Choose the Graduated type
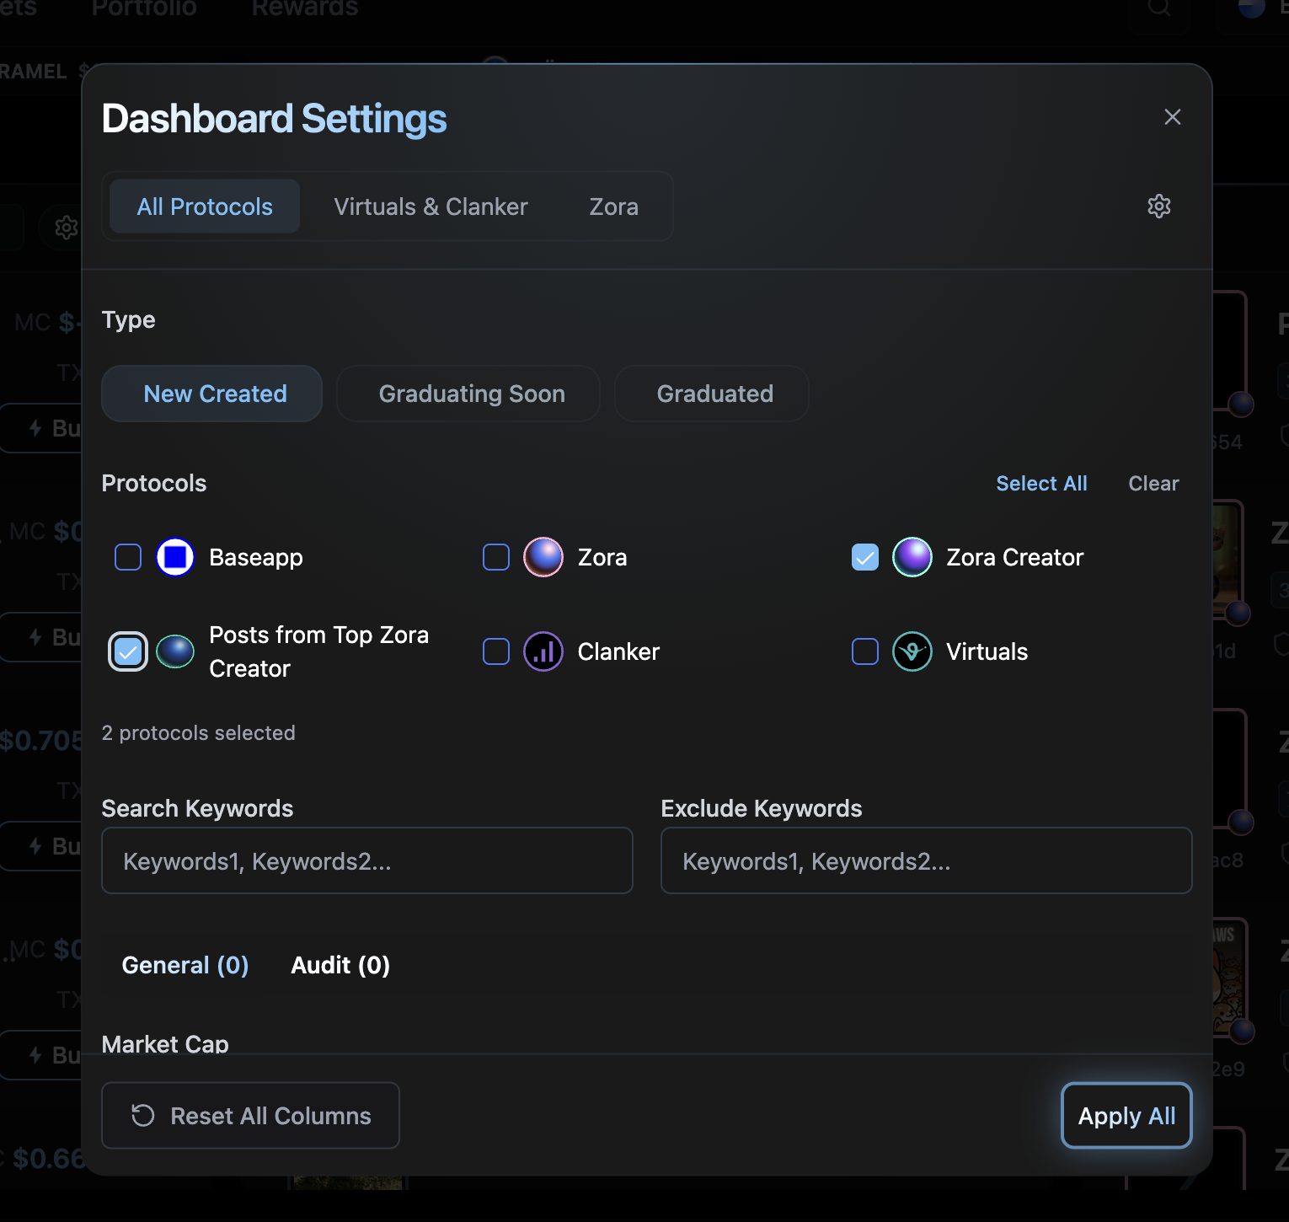The image size is (1289, 1222). pos(712,394)
